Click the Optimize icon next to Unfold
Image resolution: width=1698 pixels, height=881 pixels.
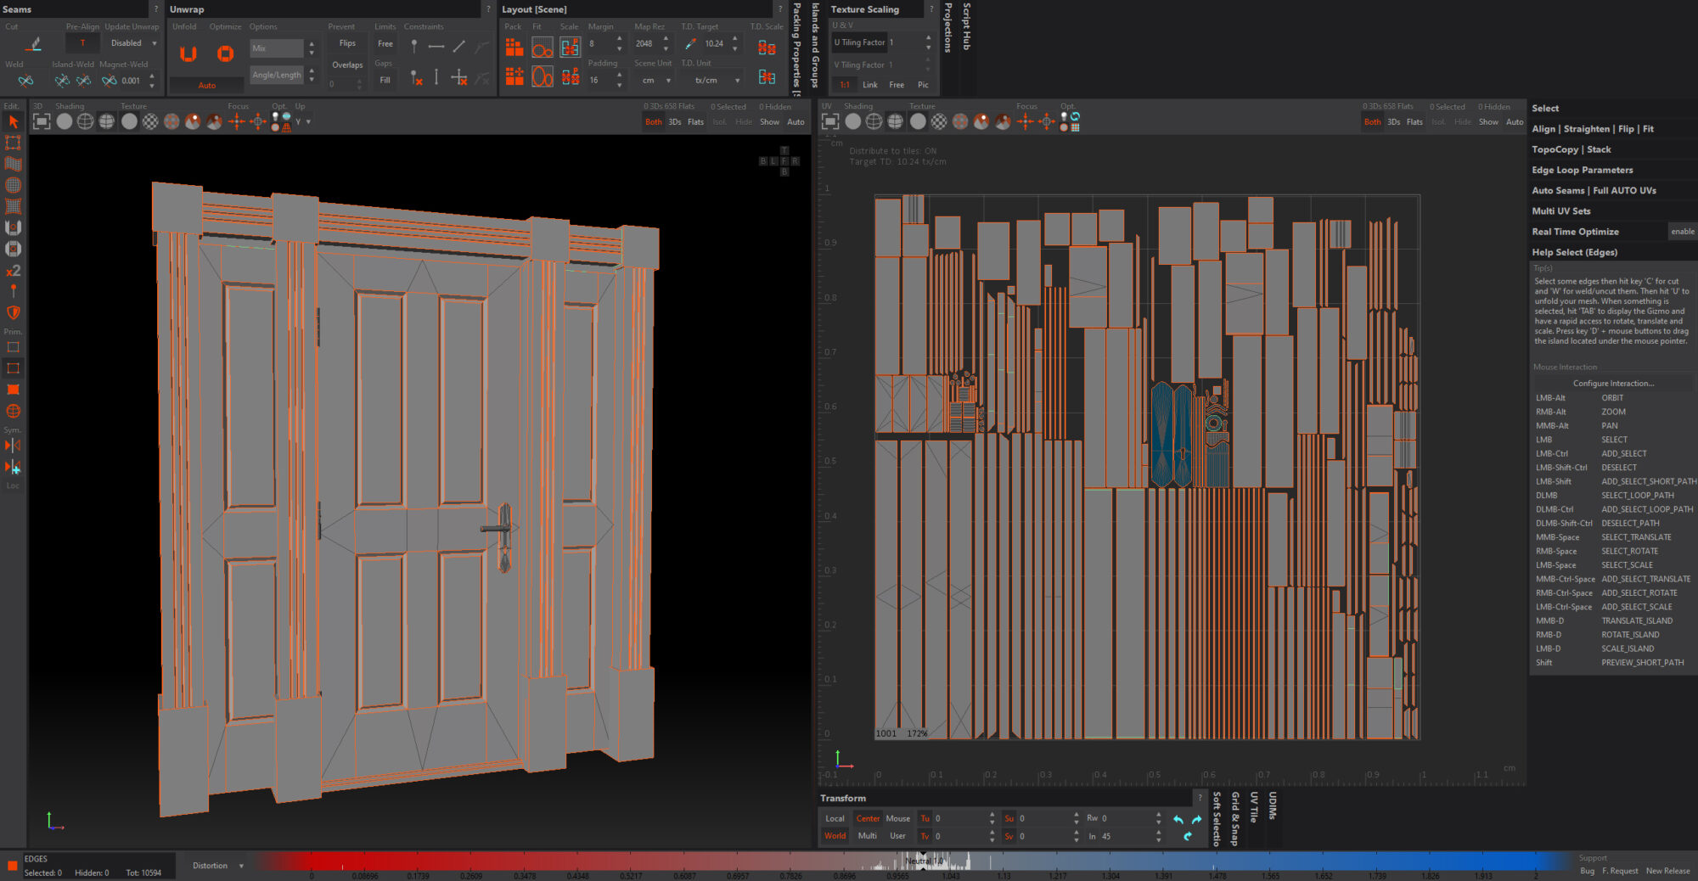pos(225,54)
